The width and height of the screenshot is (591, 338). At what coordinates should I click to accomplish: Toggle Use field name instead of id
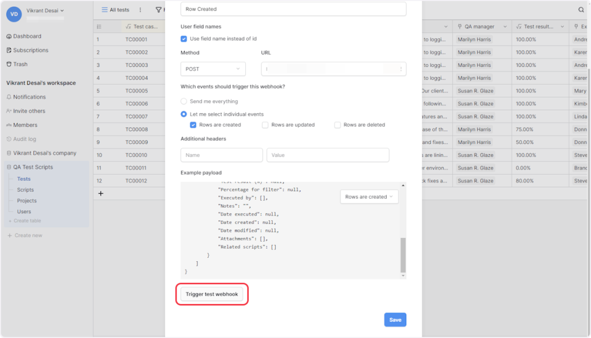pyautogui.click(x=184, y=39)
